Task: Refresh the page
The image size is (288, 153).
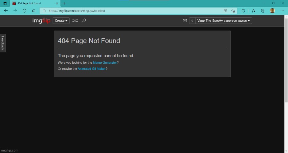Action: (x=24, y=11)
